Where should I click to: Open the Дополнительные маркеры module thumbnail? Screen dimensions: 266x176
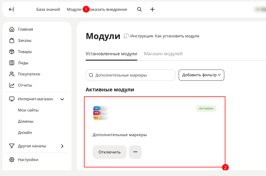click(x=100, y=113)
